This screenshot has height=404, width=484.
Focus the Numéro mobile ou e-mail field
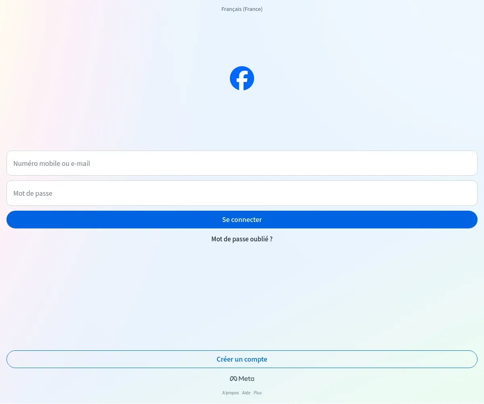coord(242,163)
